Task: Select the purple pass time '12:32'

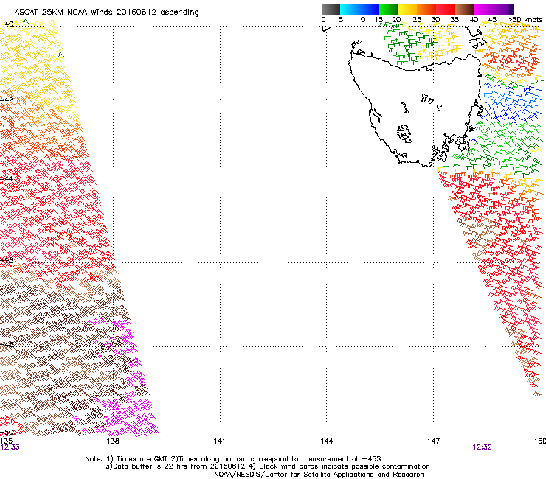Action: coord(482,447)
